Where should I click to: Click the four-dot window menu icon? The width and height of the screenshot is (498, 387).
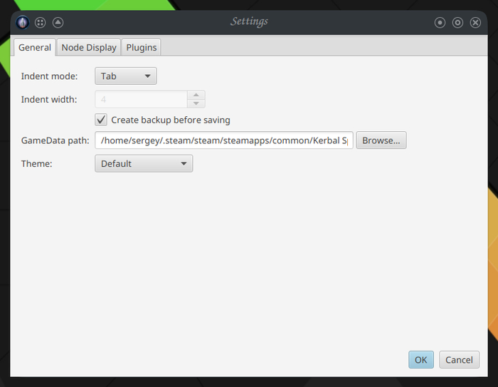pos(41,23)
